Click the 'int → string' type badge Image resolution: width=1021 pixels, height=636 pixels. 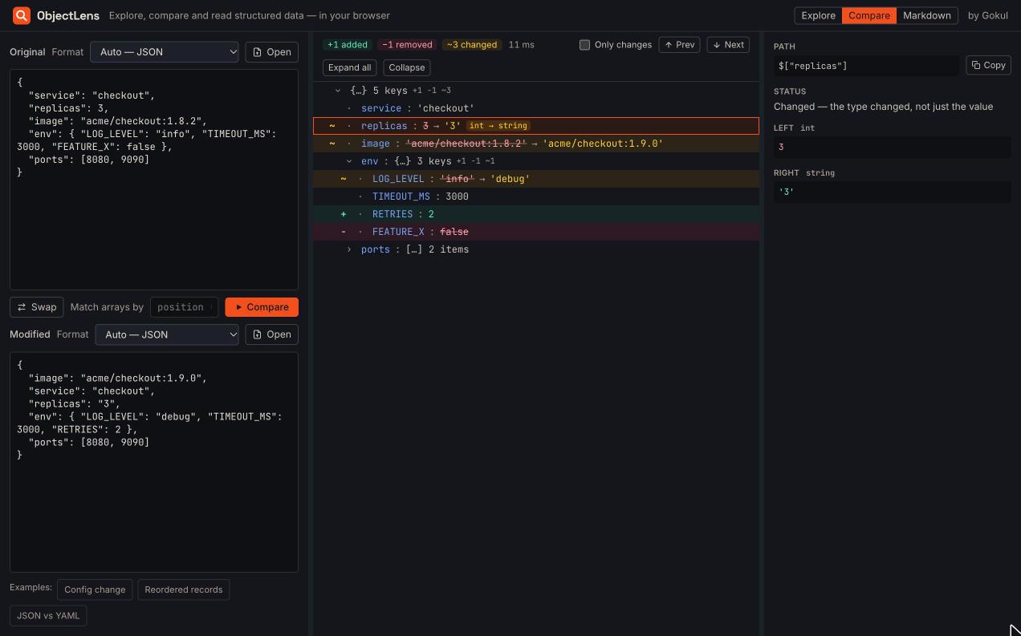pyautogui.click(x=498, y=126)
